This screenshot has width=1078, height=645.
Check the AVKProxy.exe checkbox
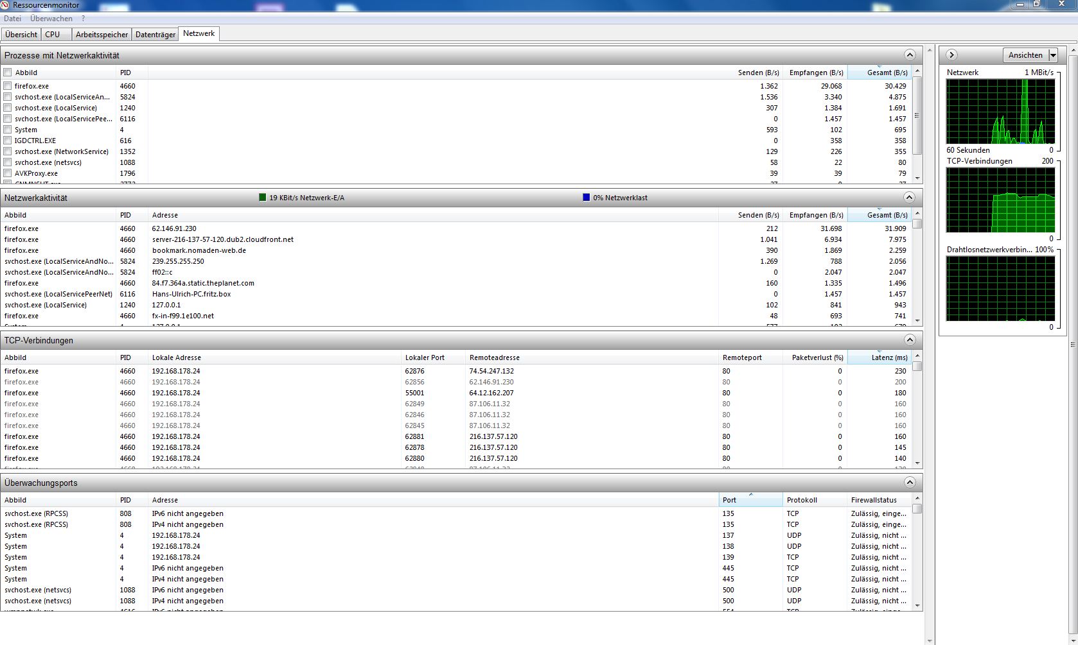coord(8,173)
